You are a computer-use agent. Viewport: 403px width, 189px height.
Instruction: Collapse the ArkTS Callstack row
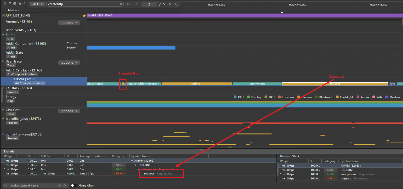click(x=3, y=70)
